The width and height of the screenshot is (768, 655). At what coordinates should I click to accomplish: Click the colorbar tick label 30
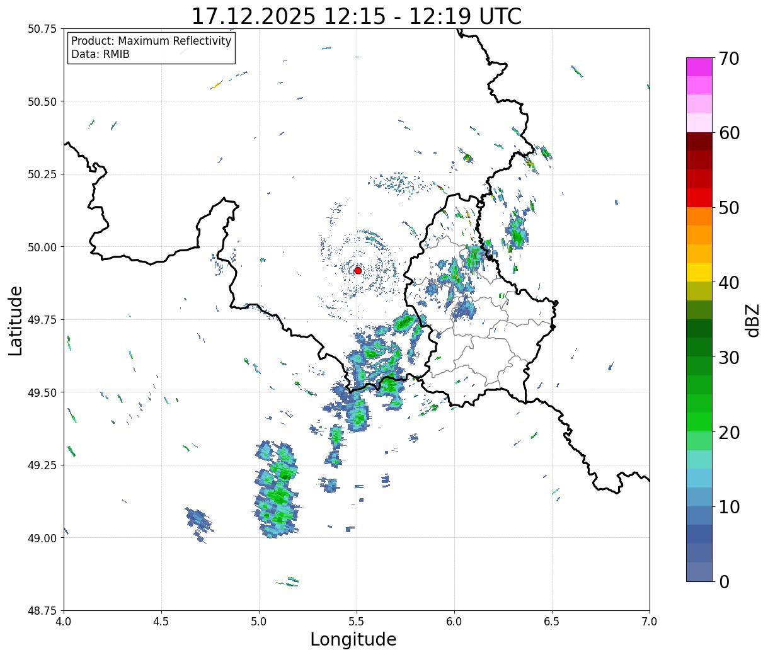tap(729, 357)
